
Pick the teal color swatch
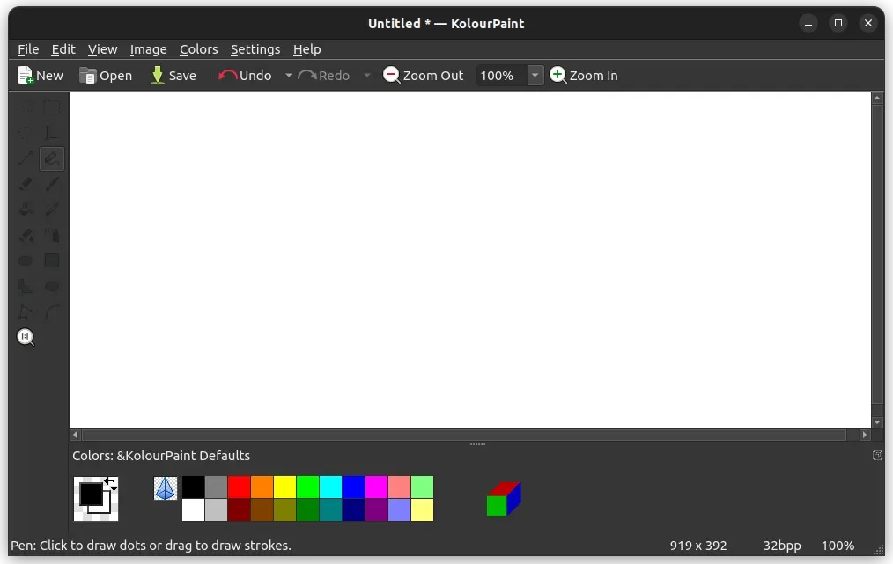(x=330, y=510)
